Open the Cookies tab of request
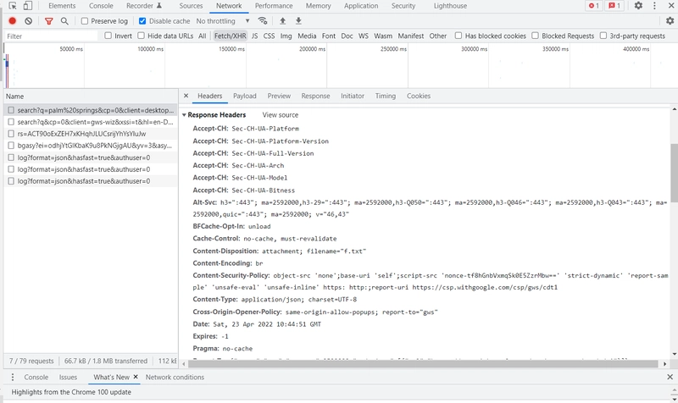This screenshot has width=678, height=403. point(419,96)
